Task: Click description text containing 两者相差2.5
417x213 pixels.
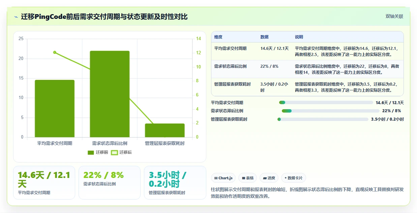Action: pyautogui.click(x=347, y=51)
